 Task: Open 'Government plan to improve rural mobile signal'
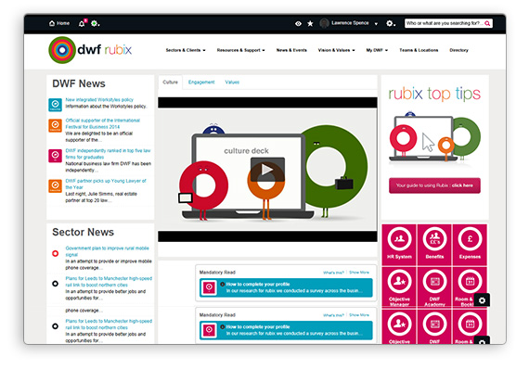point(107,251)
